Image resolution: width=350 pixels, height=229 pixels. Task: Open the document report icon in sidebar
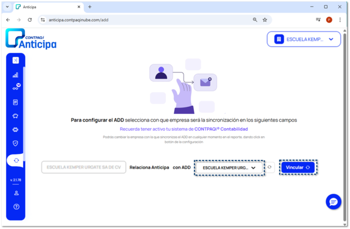click(15, 103)
